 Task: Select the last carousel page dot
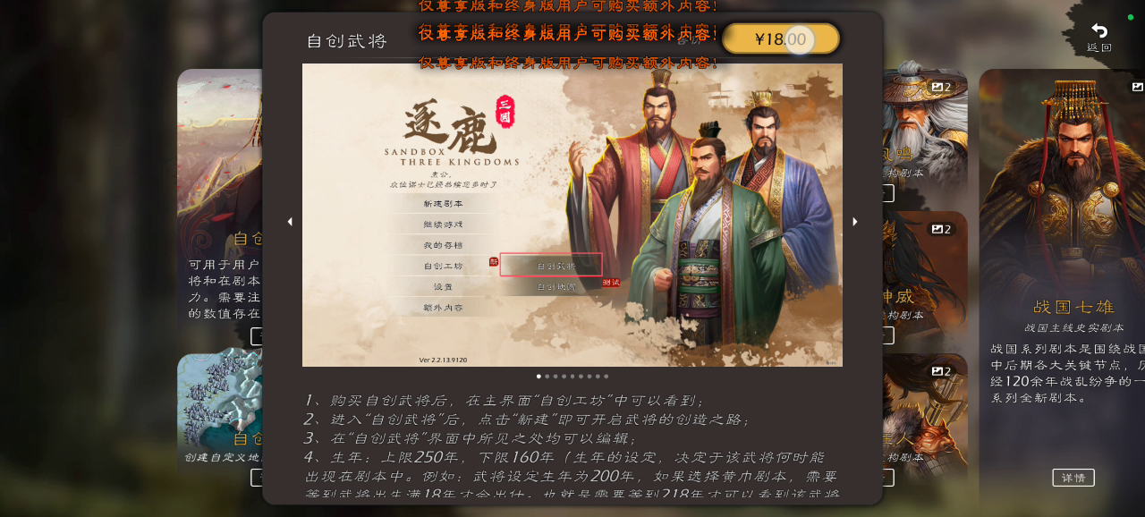pyautogui.click(x=606, y=377)
